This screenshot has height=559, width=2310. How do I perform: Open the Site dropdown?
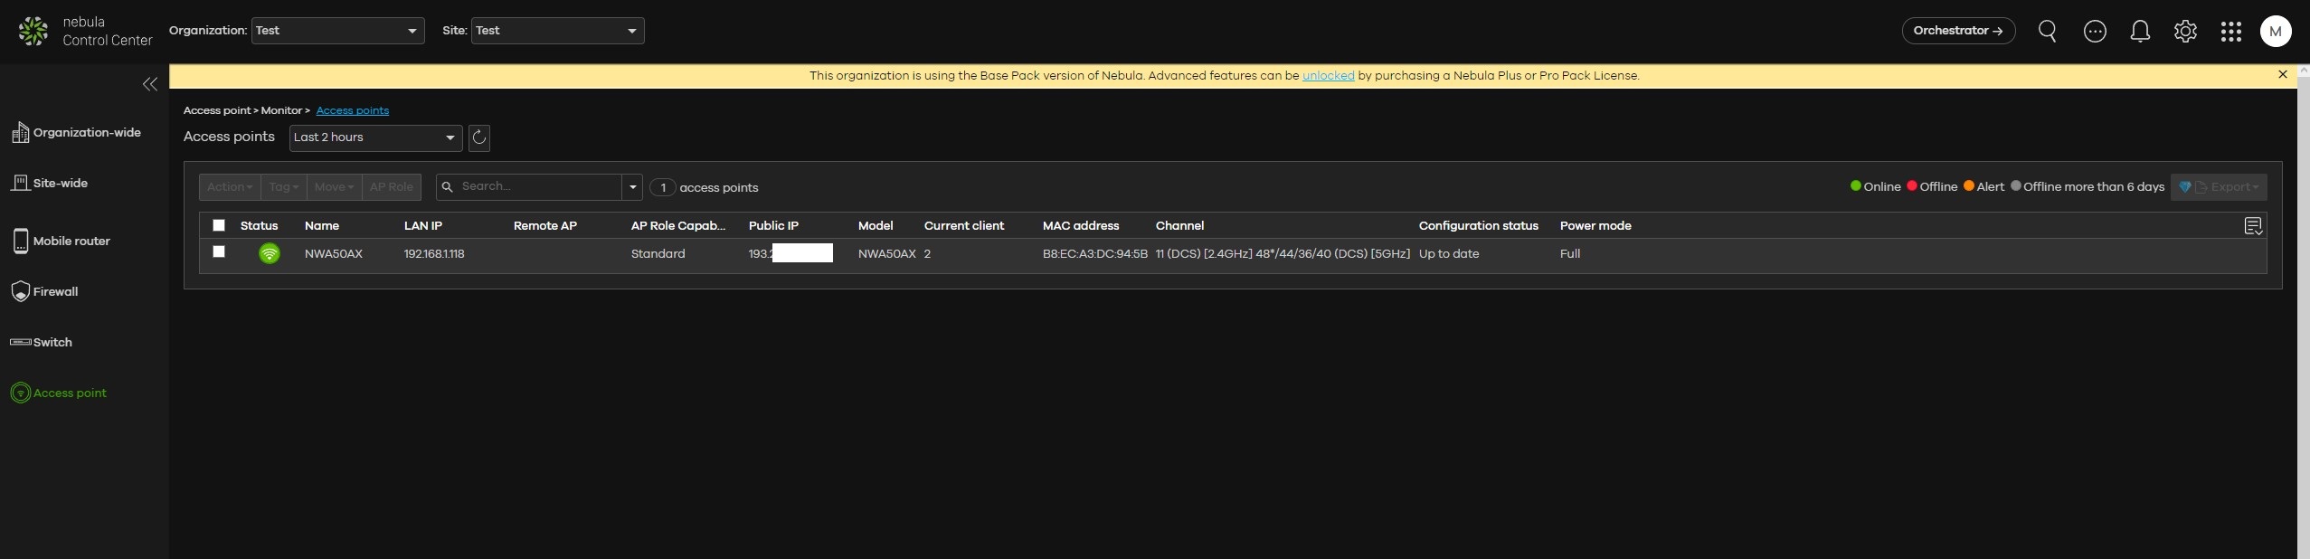click(558, 31)
